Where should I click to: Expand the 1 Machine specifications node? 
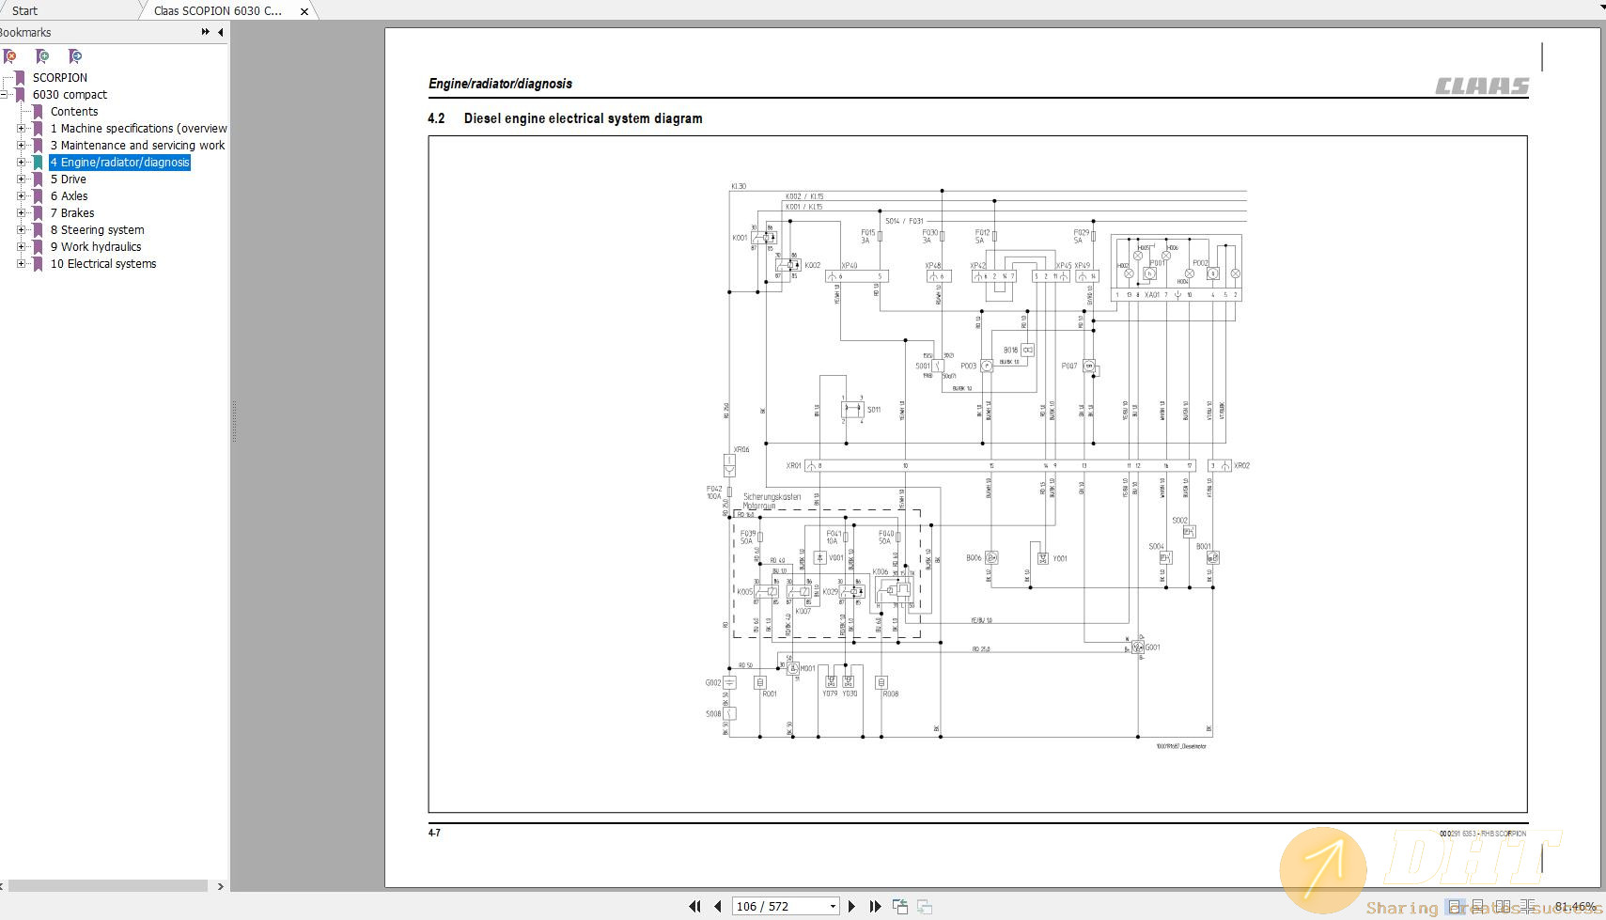(22, 129)
